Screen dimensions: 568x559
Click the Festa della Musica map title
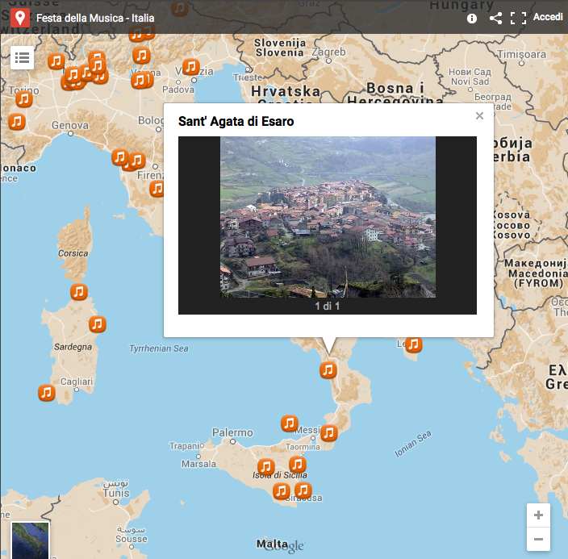94,18
